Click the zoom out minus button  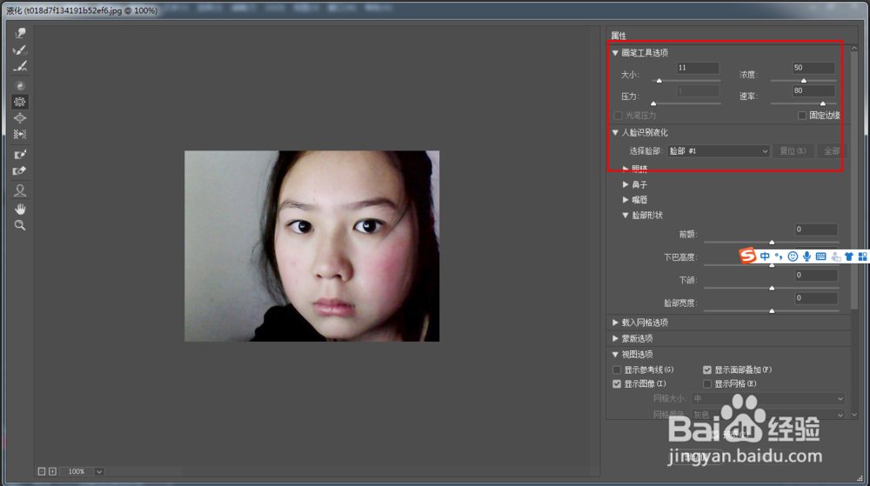[42, 471]
